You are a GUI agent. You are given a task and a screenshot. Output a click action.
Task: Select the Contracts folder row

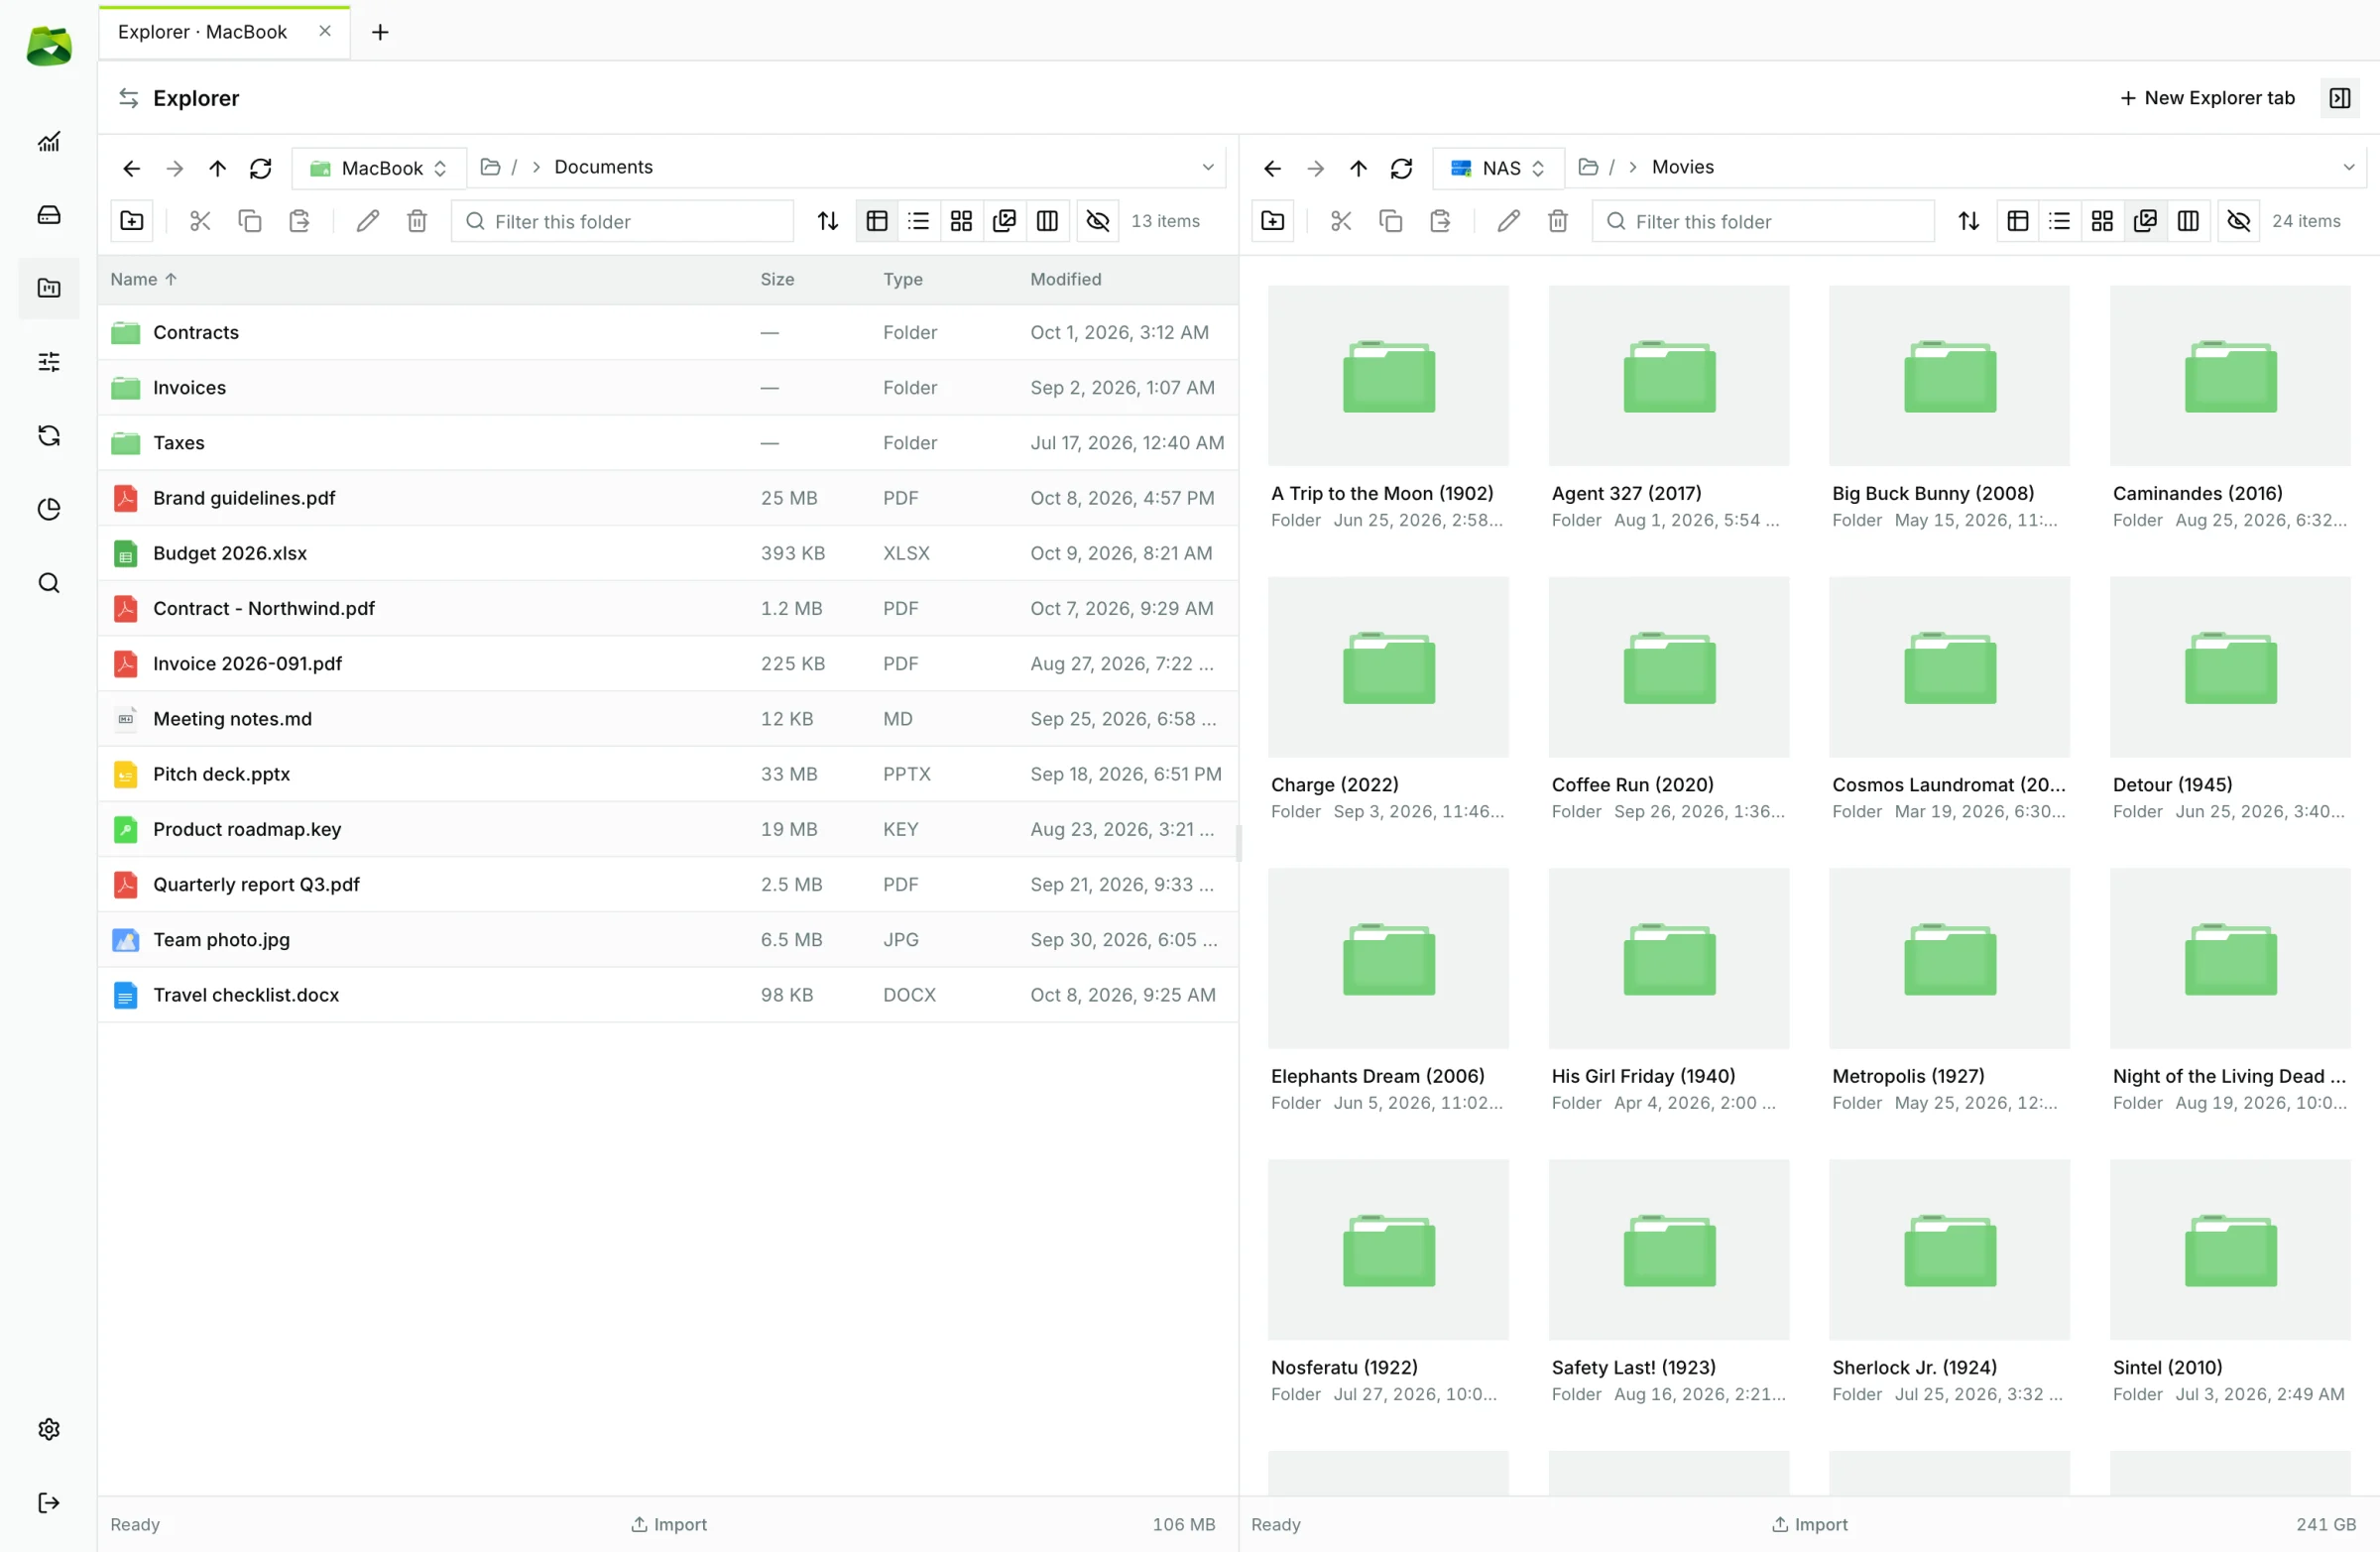click(x=668, y=332)
